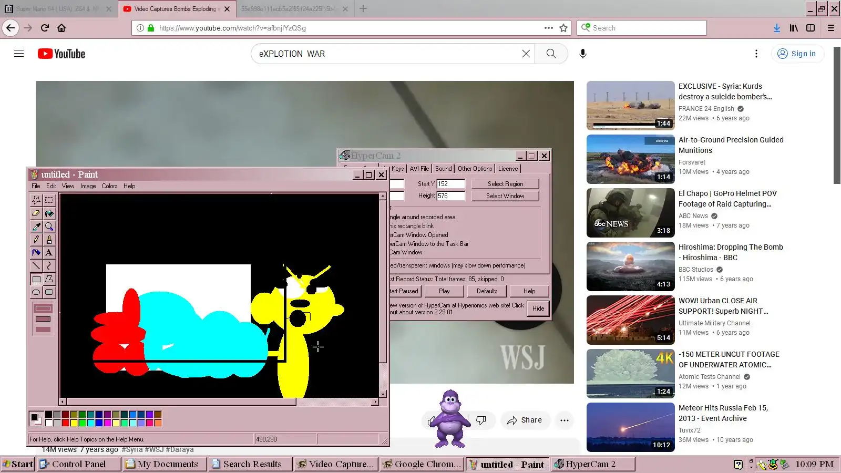Viewport: 841px width, 473px height.
Task: Sign in to YouTube
Action: 797,54
